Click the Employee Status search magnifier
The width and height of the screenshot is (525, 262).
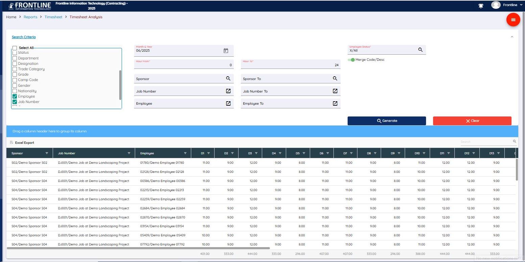pyautogui.click(x=420, y=50)
